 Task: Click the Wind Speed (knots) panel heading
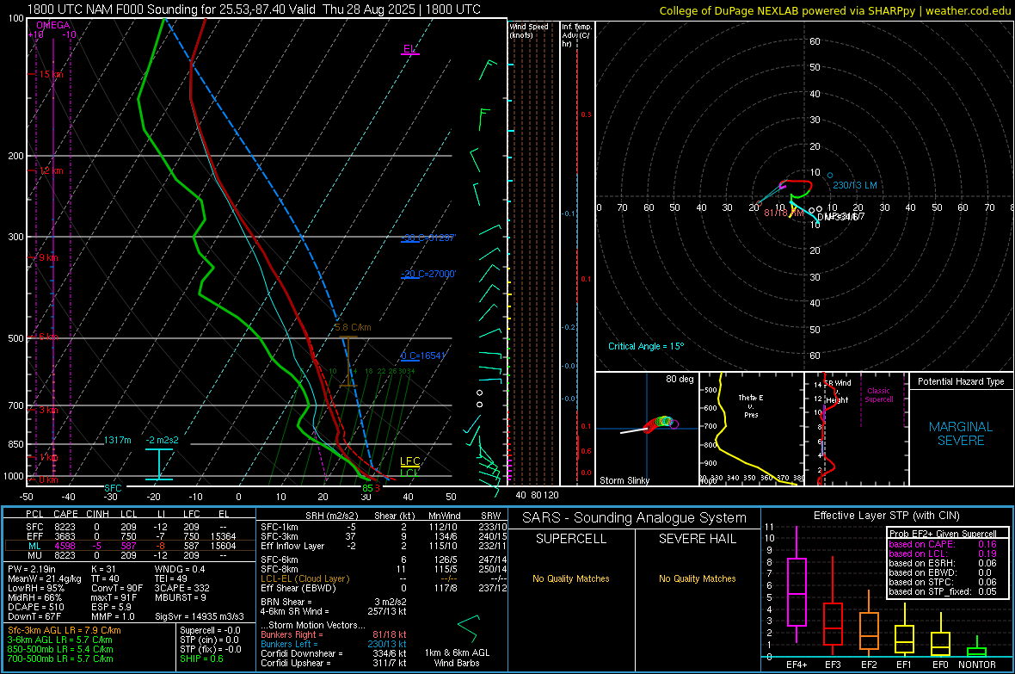[528, 30]
